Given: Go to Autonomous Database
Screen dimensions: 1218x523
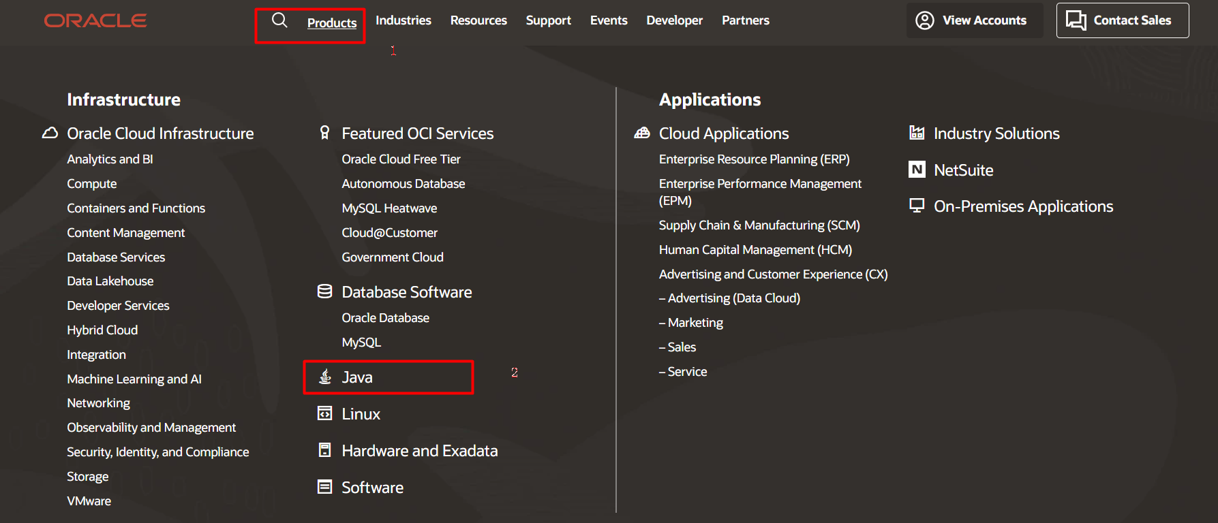Looking at the screenshot, I should coord(404,184).
